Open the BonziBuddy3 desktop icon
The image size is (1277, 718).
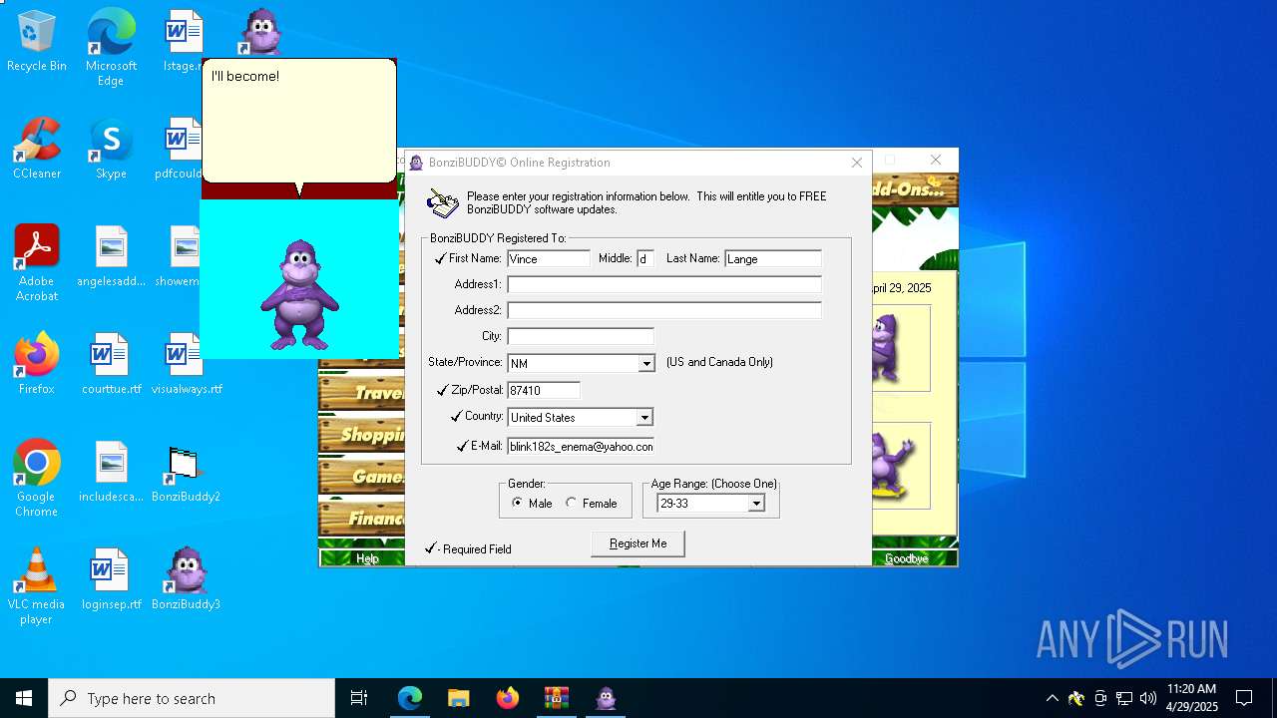click(187, 579)
